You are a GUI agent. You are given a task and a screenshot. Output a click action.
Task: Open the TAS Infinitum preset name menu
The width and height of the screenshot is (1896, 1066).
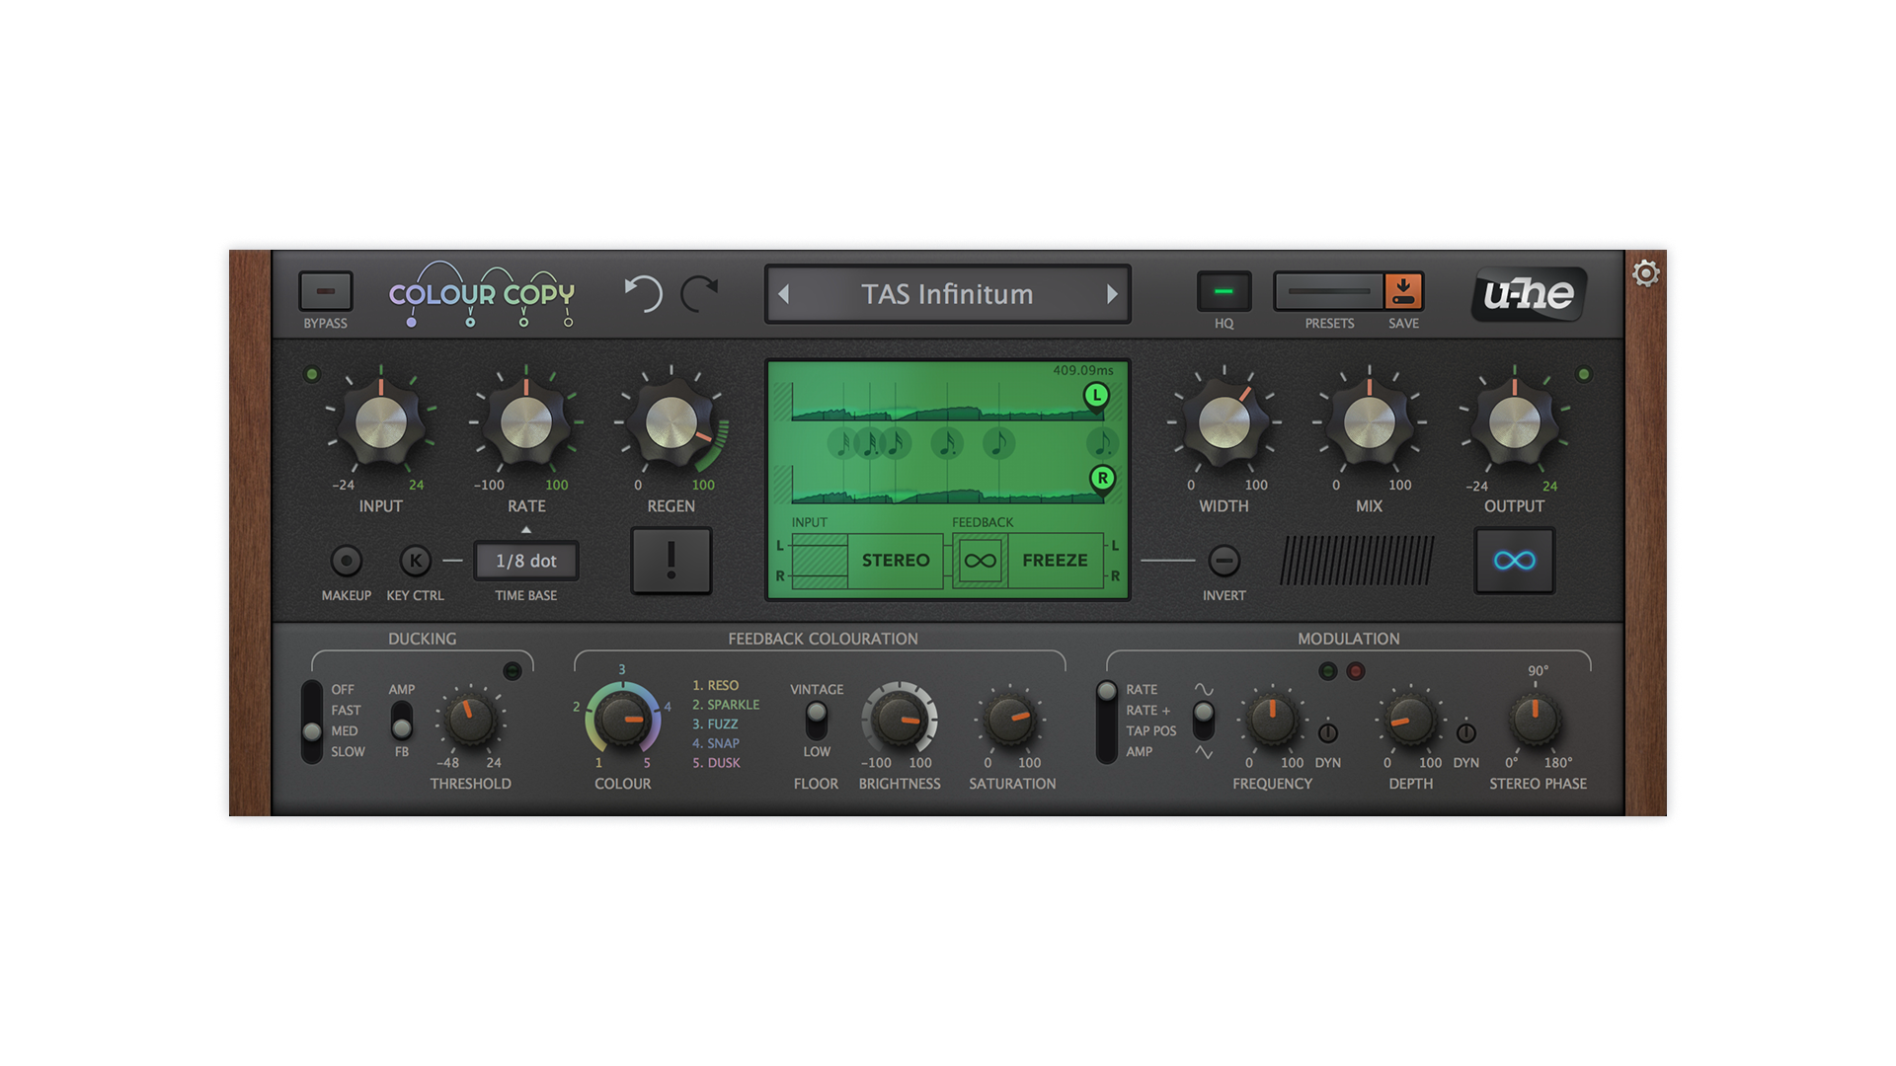[947, 294]
